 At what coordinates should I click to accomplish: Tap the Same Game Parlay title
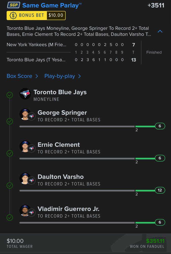coord(50,5)
